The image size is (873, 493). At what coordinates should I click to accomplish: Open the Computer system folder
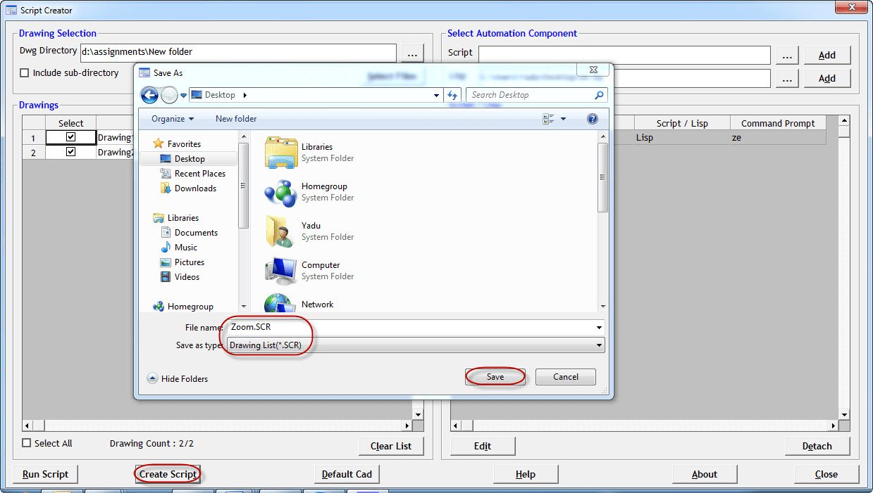point(319,265)
